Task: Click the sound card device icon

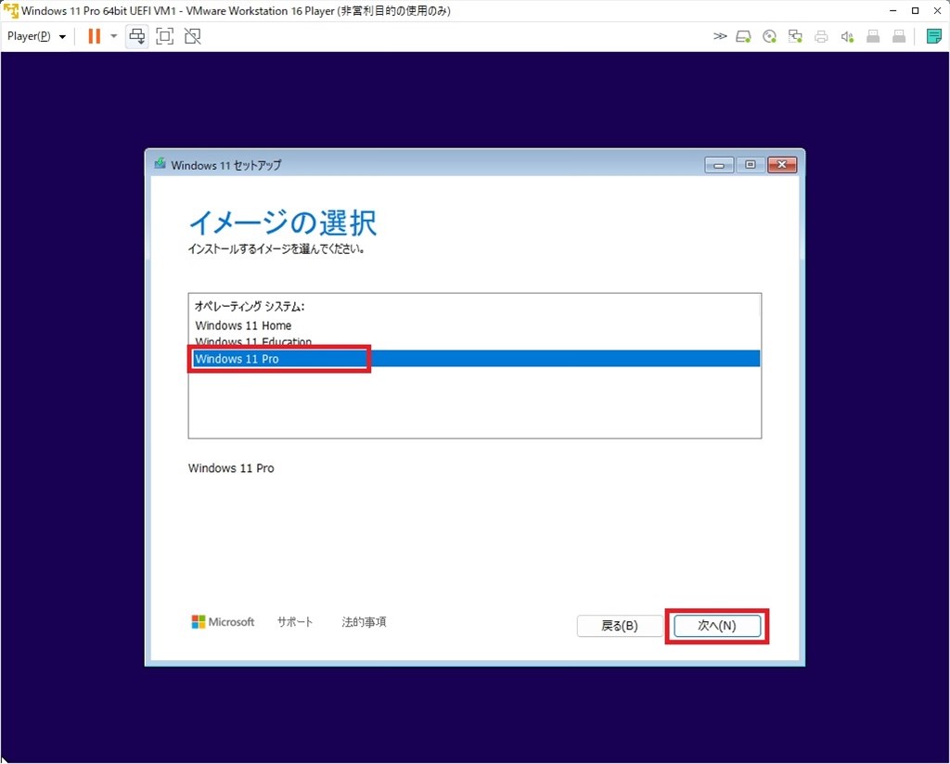Action: coord(847,37)
